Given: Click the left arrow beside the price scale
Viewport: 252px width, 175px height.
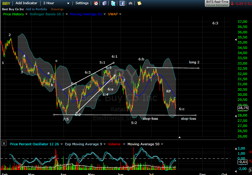Looking at the screenshot, I should click(235, 40).
